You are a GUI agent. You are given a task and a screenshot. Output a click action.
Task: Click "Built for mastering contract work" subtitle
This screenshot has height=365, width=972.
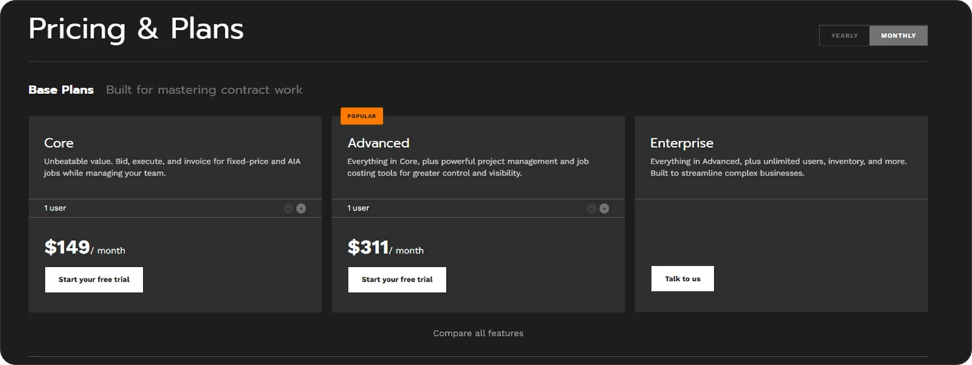[x=204, y=90]
